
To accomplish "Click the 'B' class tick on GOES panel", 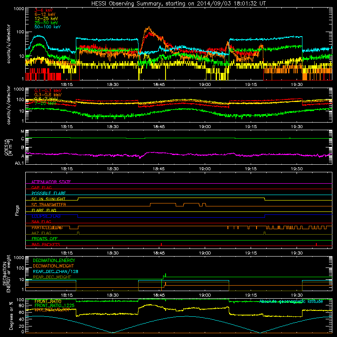I will tap(23, 148).
